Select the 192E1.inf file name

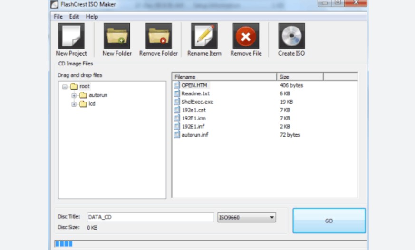click(x=193, y=127)
